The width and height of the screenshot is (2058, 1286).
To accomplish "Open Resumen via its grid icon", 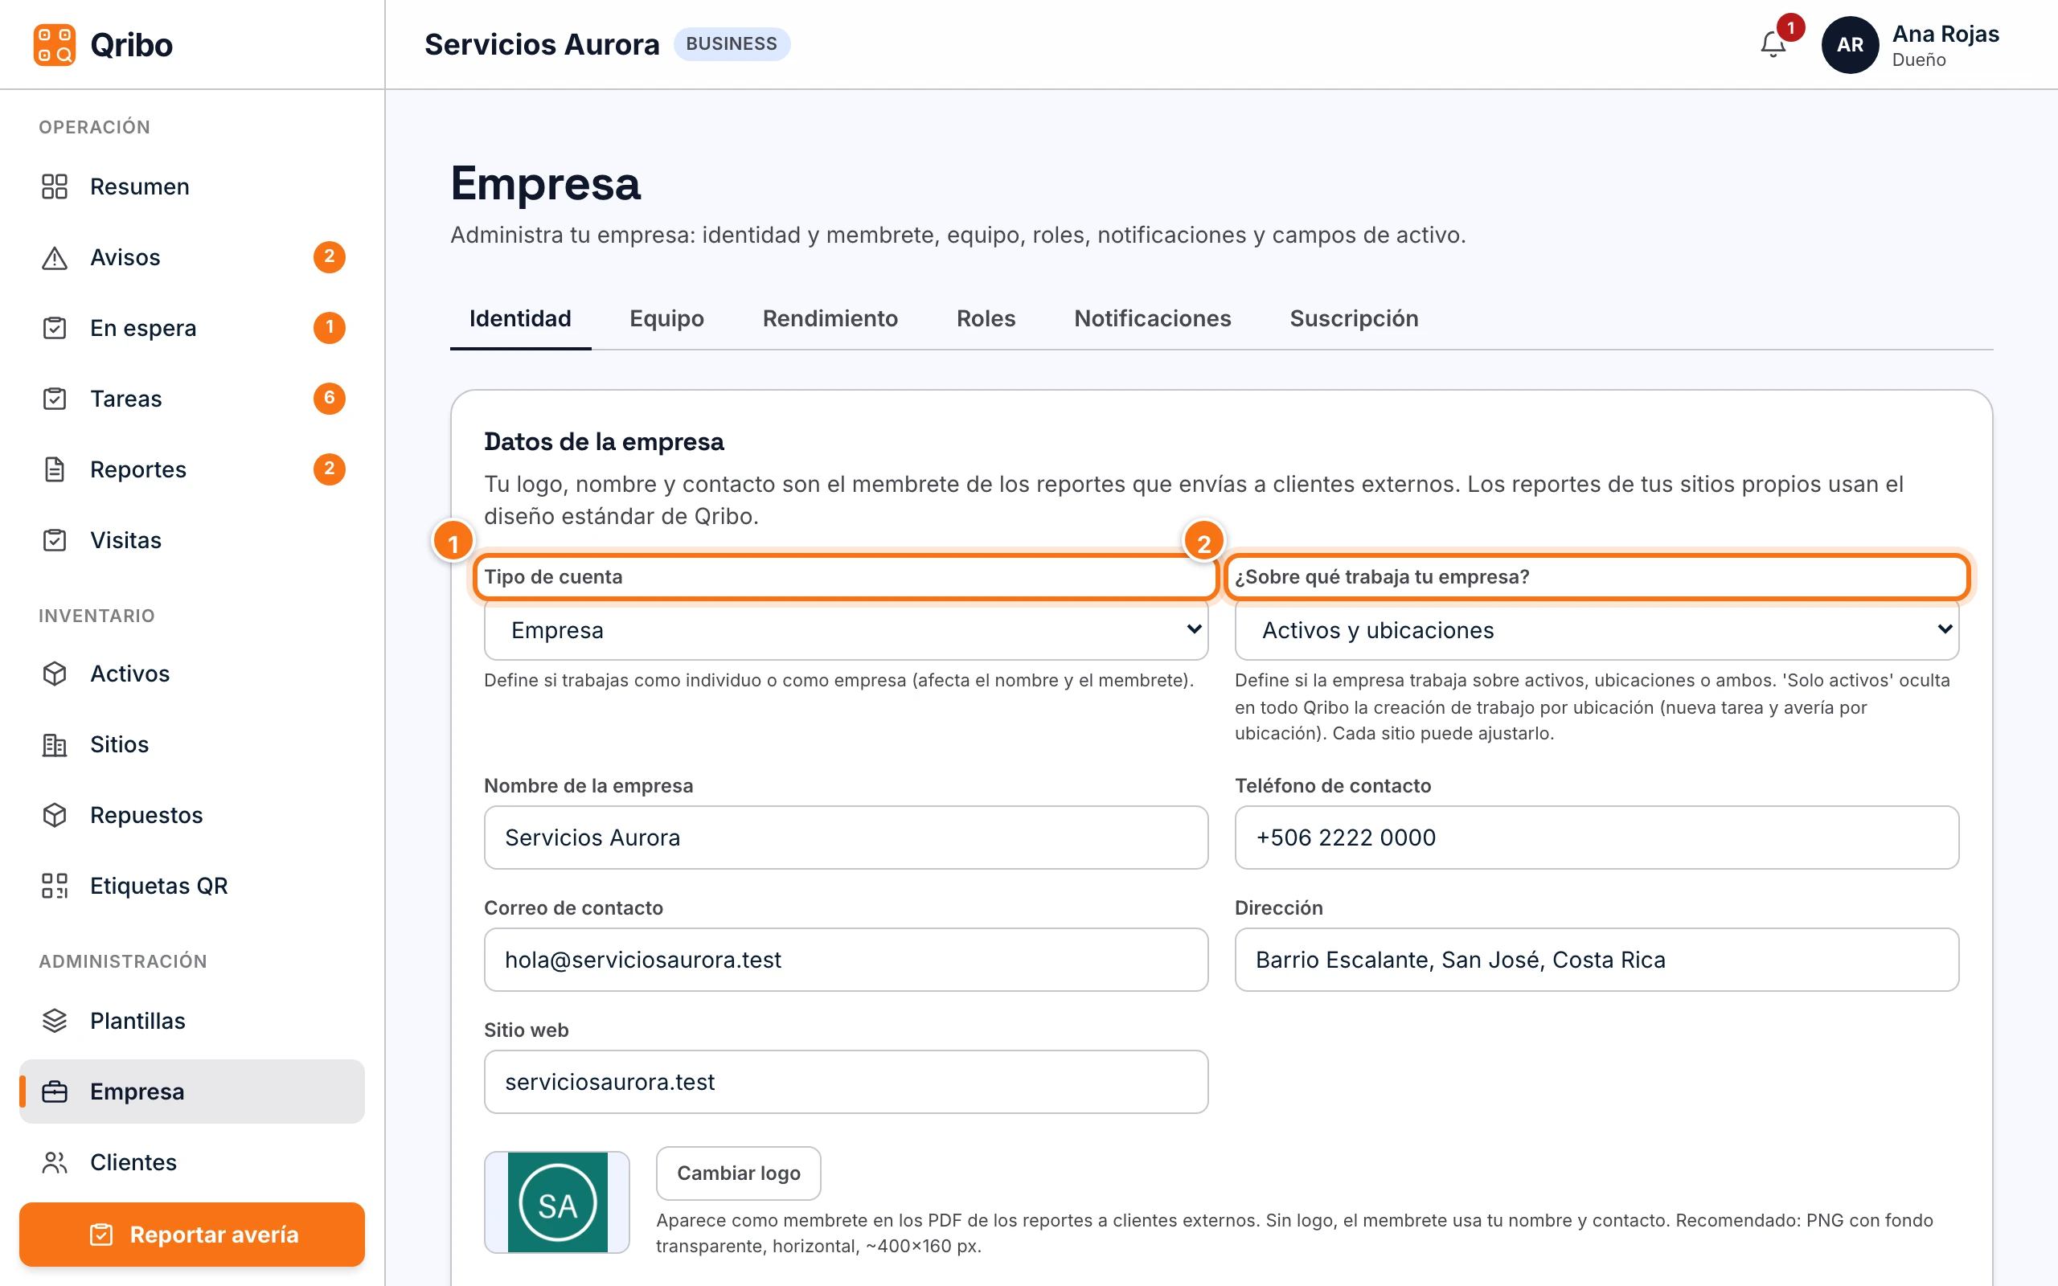I will click(55, 186).
